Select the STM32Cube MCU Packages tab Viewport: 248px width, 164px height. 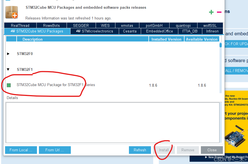click(37, 31)
